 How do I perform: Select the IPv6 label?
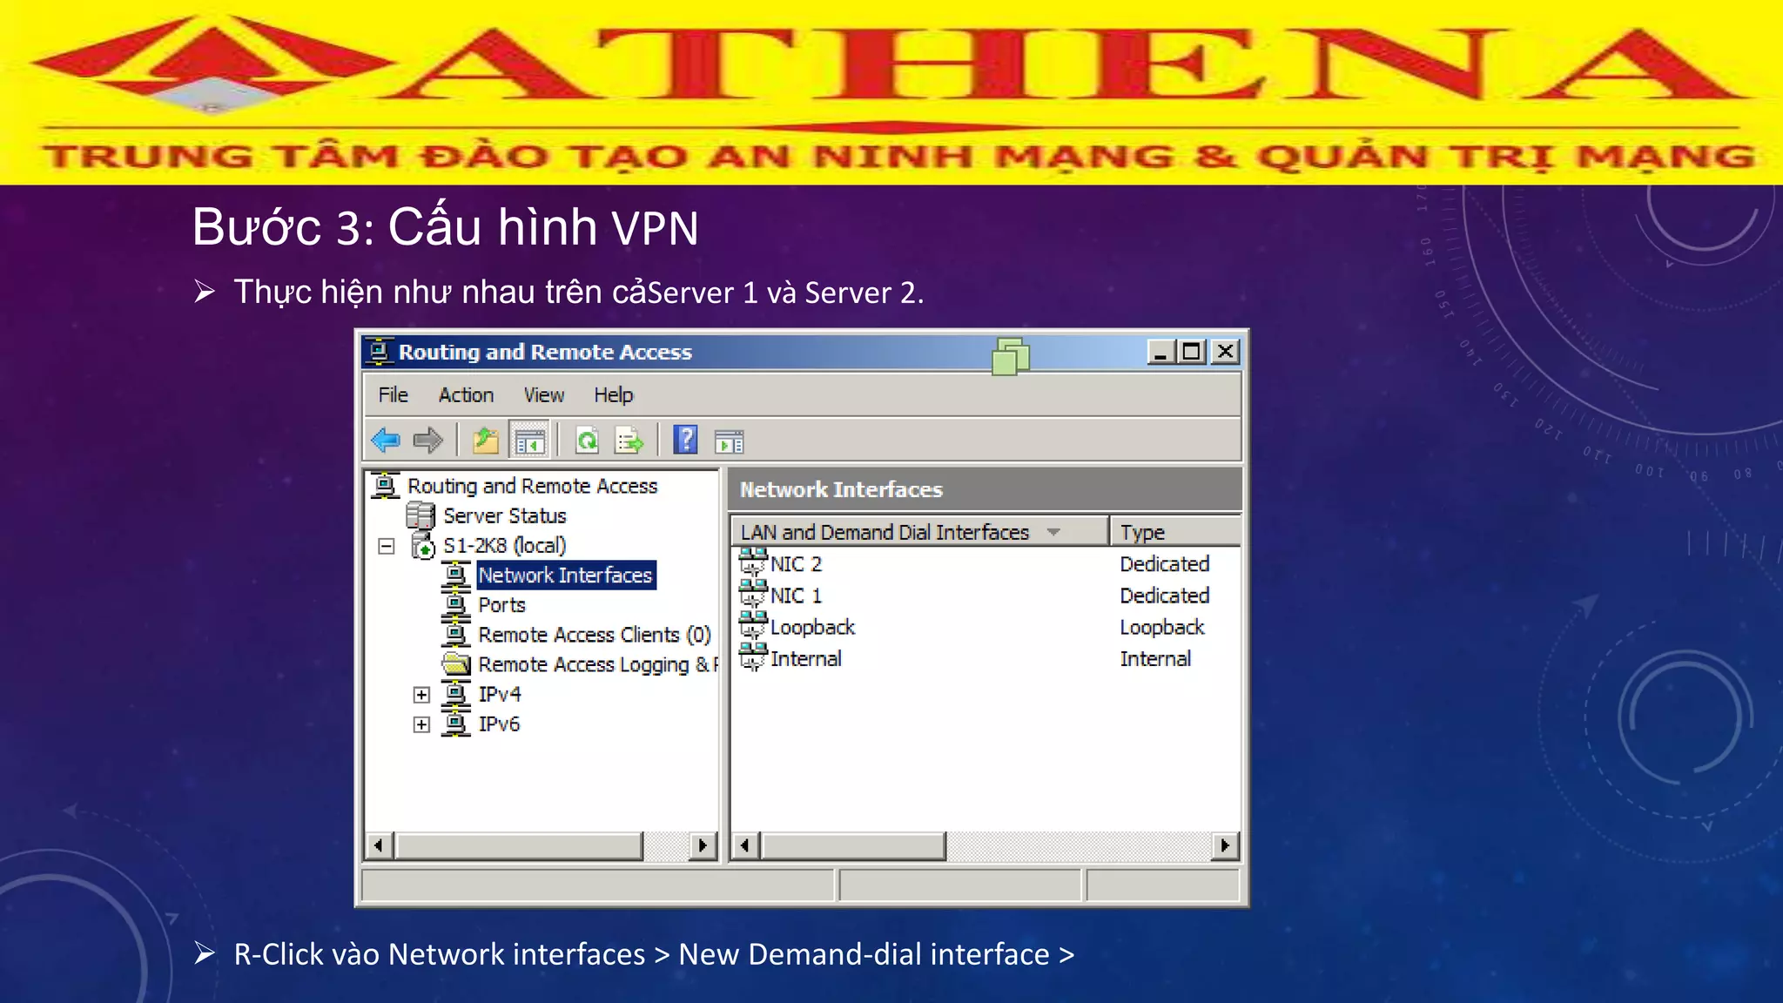[500, 724]
